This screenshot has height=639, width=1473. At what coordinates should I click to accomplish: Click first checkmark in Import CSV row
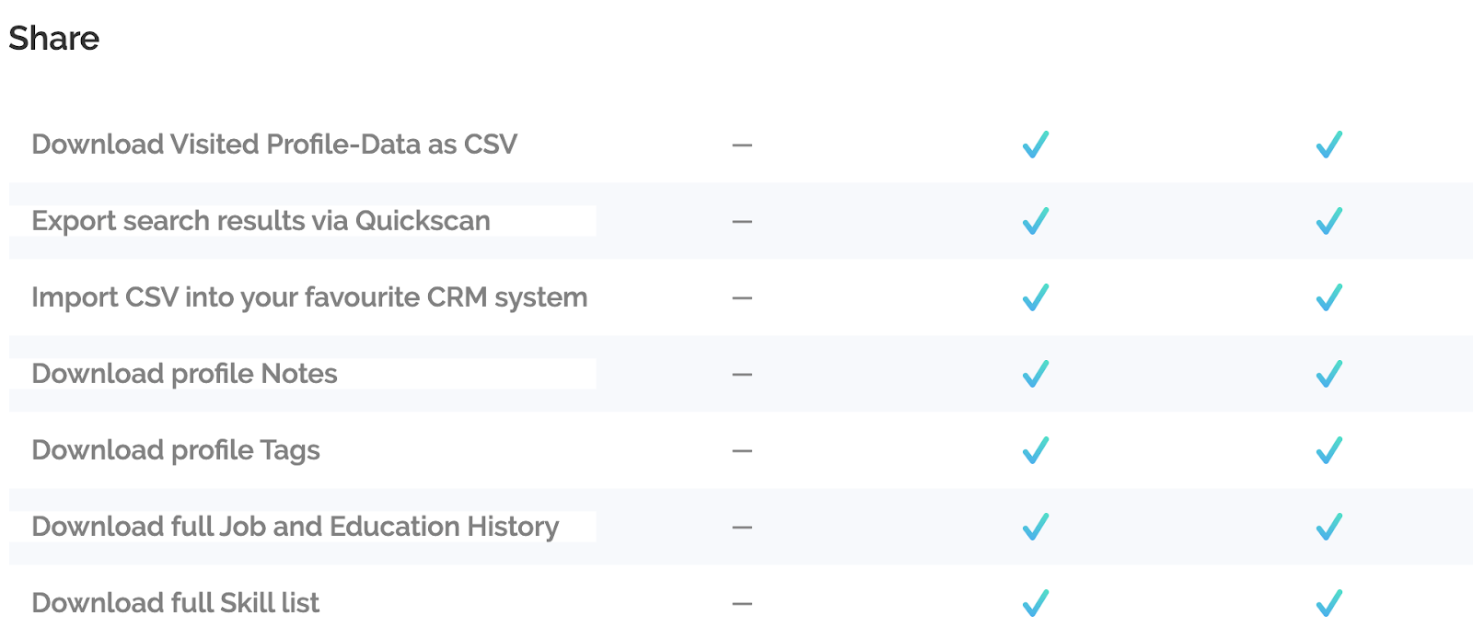pos(1036,297)
